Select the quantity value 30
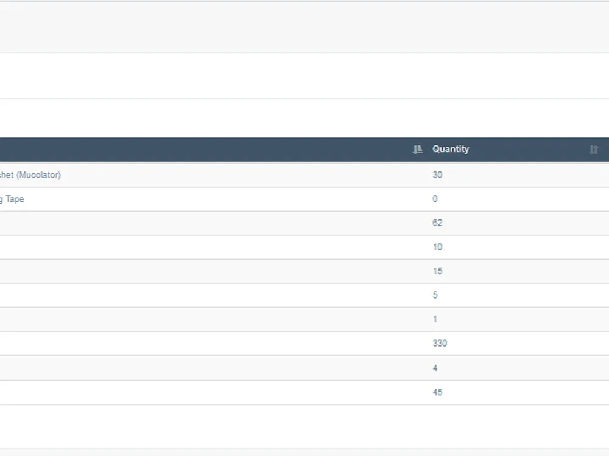 [x=437, y=175]
